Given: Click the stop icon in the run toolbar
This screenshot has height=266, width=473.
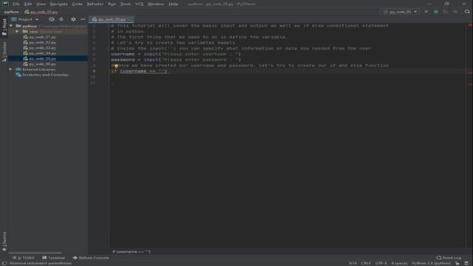Looking at the screenshot, I should tap(455, 12).
